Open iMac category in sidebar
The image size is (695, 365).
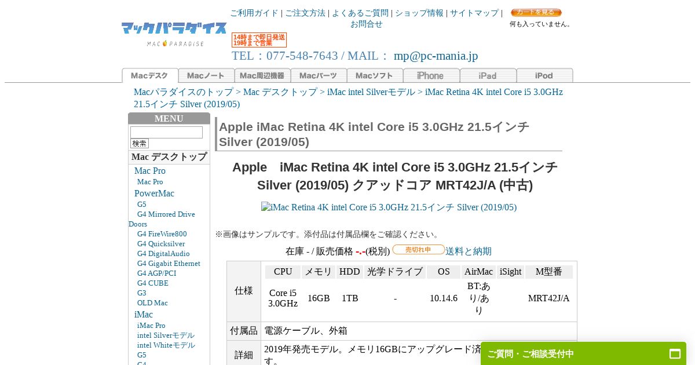tap(144, 314)
